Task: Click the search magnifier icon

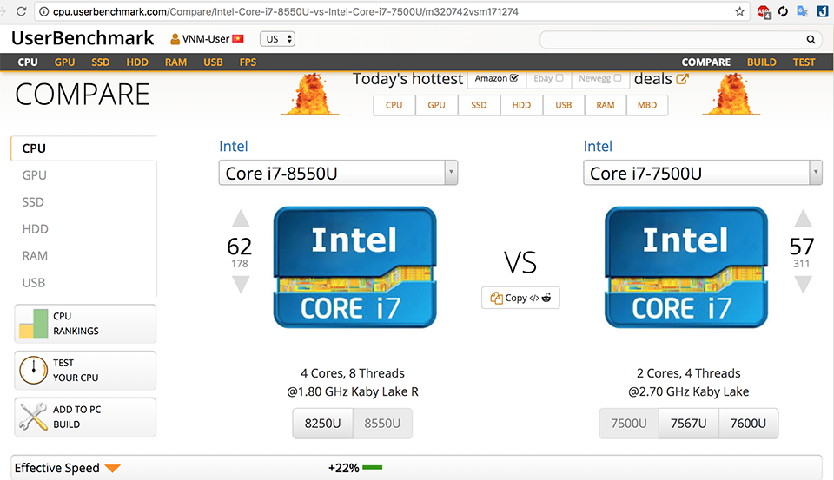Action: (811, 39)
